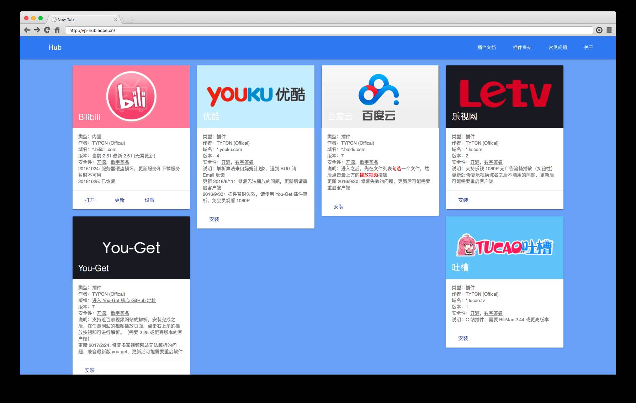This screenshot has width=636, height=403.
Task: Open the 开源 link on the 乐视网 card
Action: click(475, 162)
